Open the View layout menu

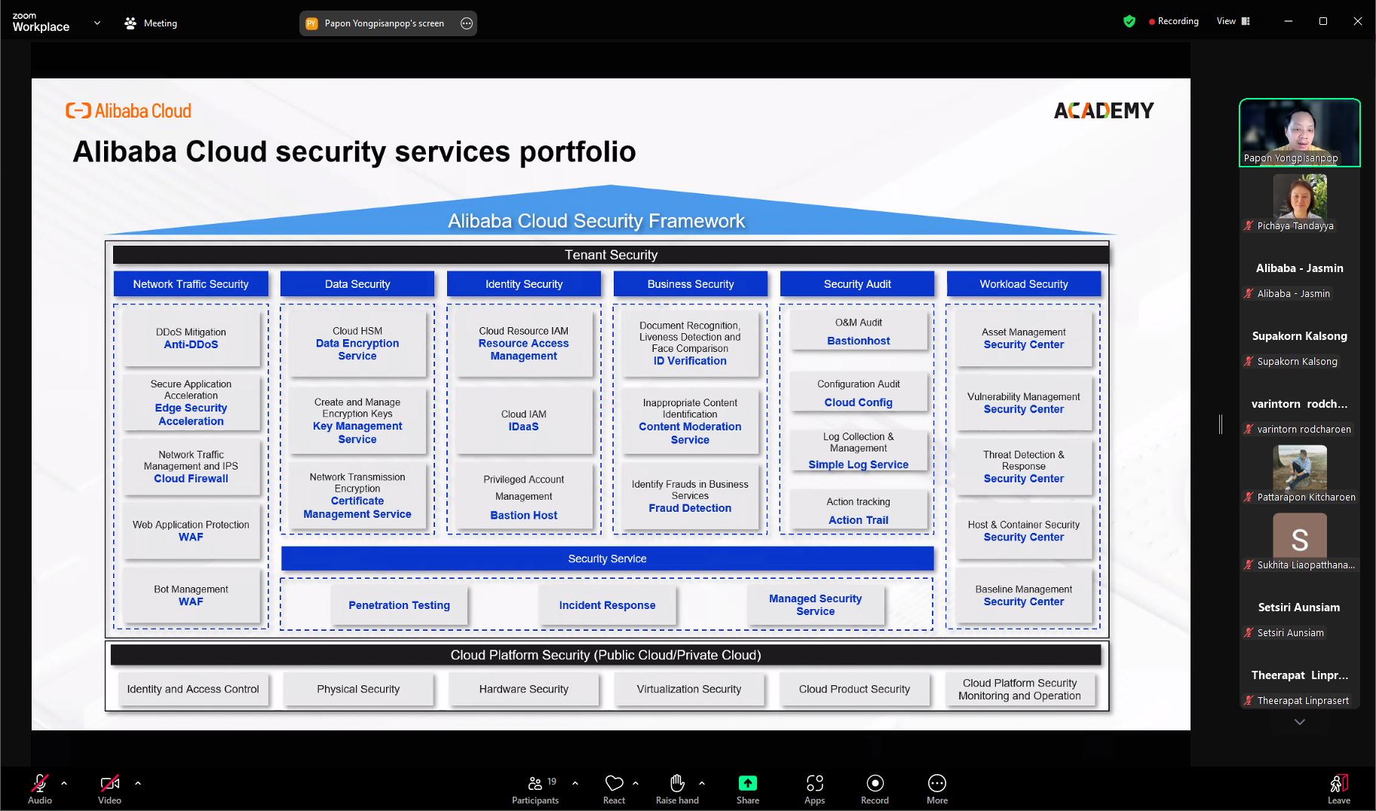click(x=1231, y=21)
